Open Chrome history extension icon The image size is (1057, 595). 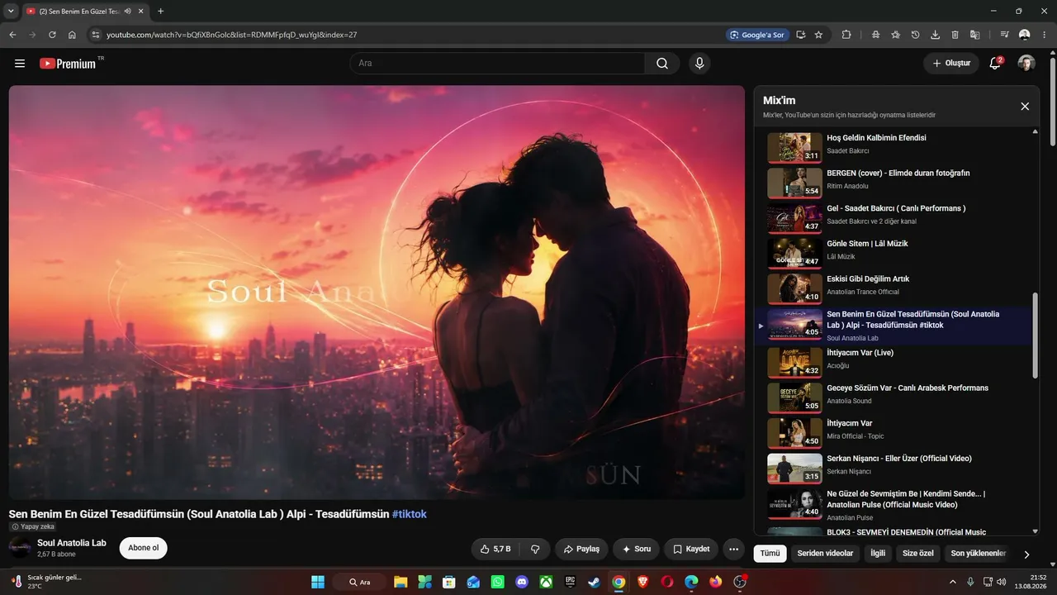coord(915,35)
